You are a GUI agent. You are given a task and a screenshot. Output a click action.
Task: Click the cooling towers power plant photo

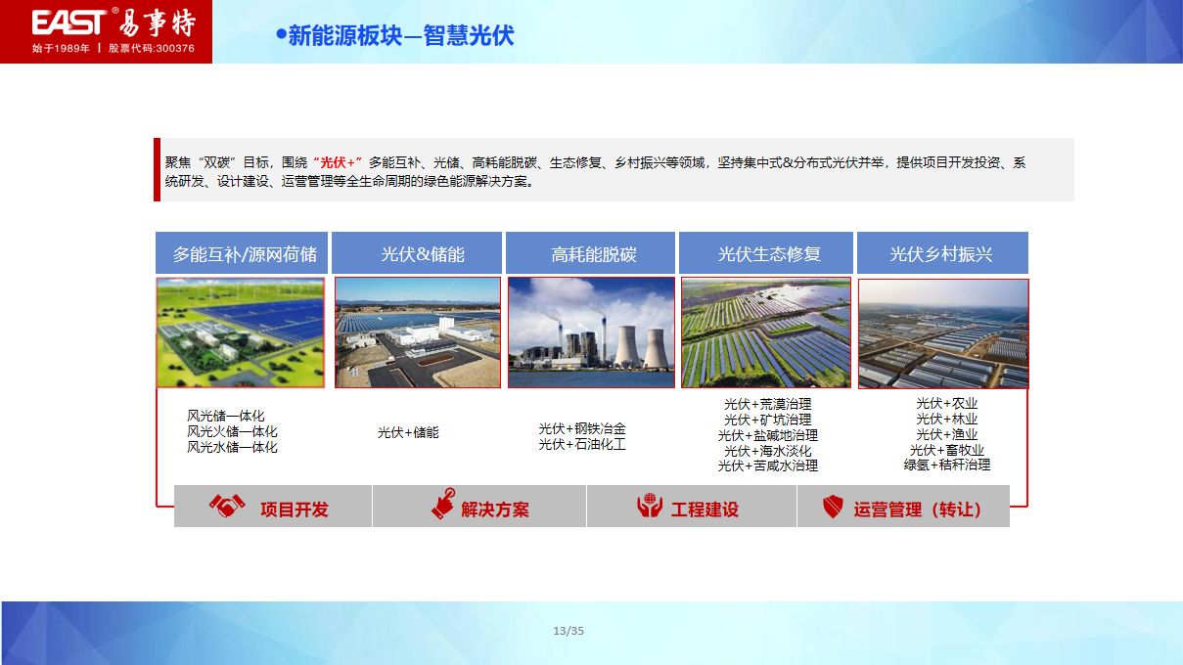click(x=591, y=332)
